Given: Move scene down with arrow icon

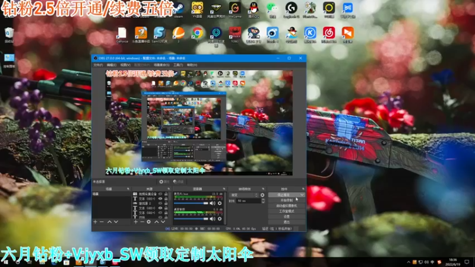Looking at the screenshot, I should pos(116,222).
